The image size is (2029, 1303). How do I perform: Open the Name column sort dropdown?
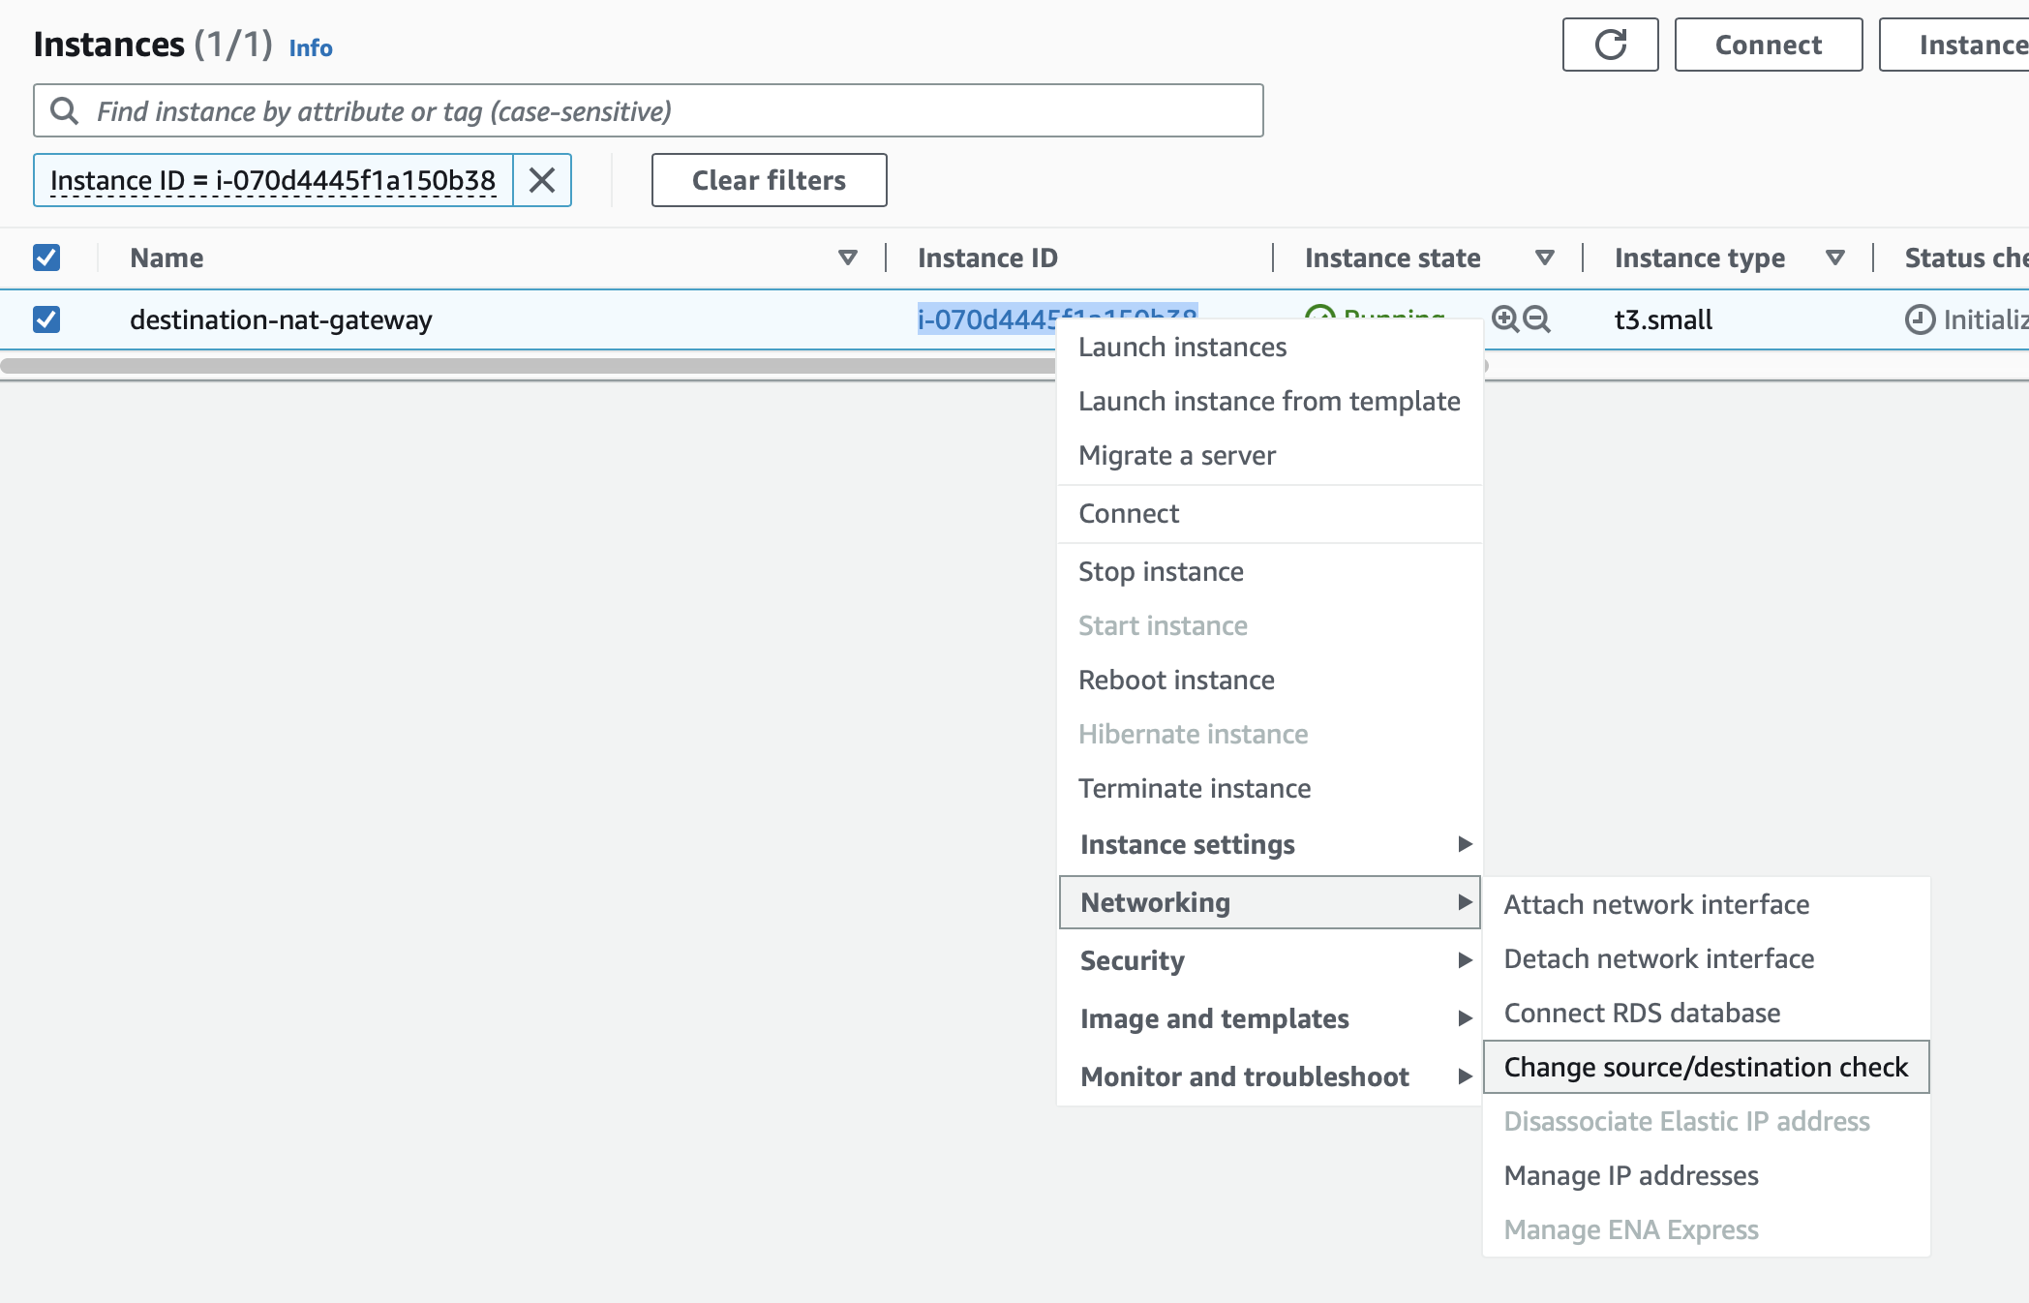[x=846, y=257]
